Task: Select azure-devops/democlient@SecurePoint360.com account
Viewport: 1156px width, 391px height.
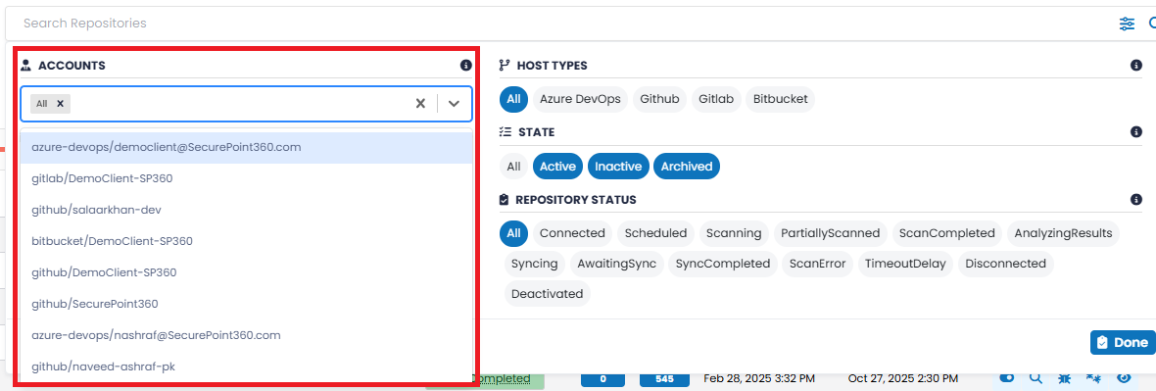Action: tap(247, 148)
